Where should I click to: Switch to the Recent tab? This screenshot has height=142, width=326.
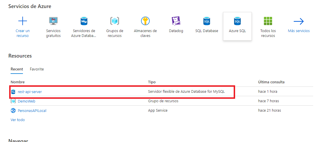click(17, 69)
